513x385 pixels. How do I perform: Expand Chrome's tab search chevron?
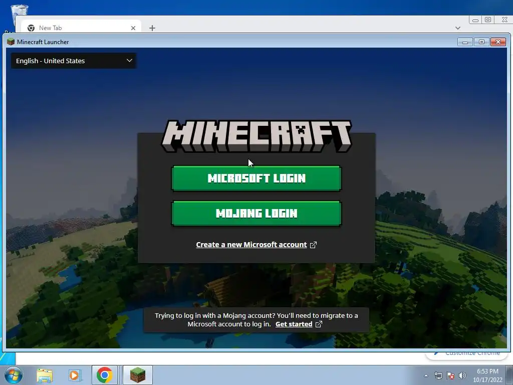click(x=458, y=28)
